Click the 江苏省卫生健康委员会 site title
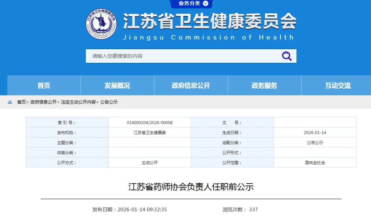The width and height of the screenshot is (371, 216). [210, 21]
